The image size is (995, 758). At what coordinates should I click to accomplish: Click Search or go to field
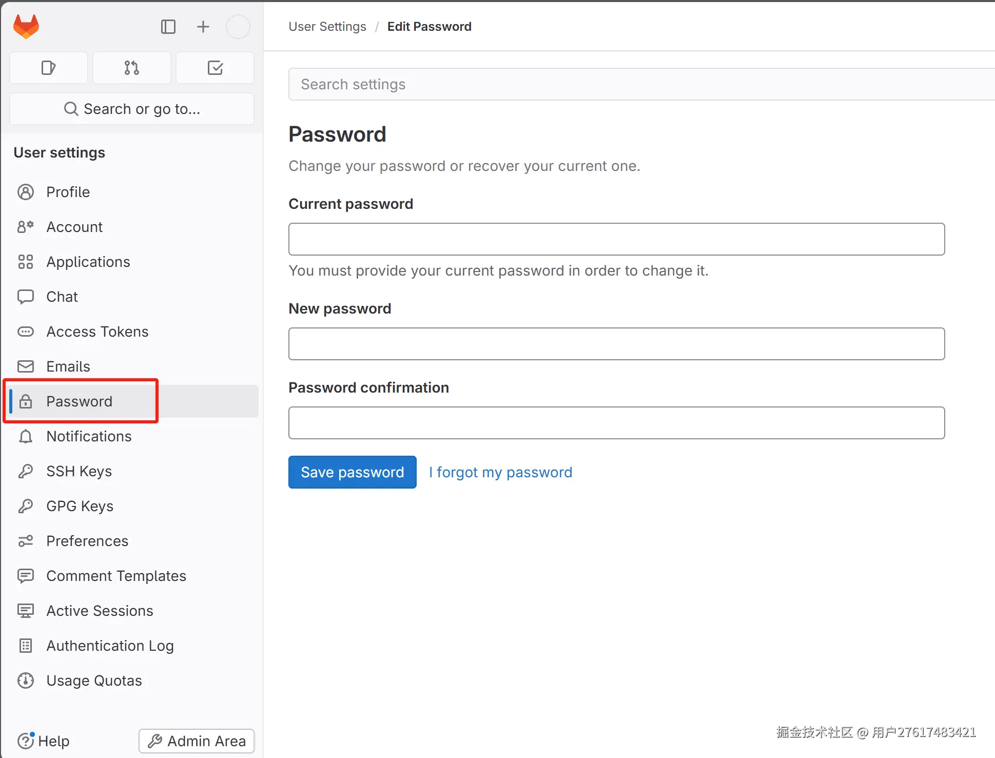(x=132, y=109)
